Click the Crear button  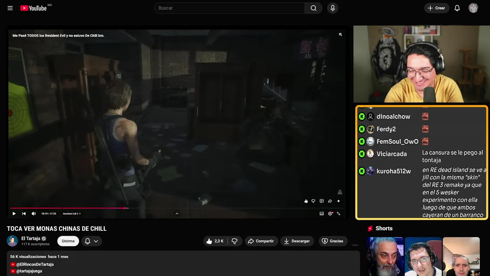coord(436,8)
